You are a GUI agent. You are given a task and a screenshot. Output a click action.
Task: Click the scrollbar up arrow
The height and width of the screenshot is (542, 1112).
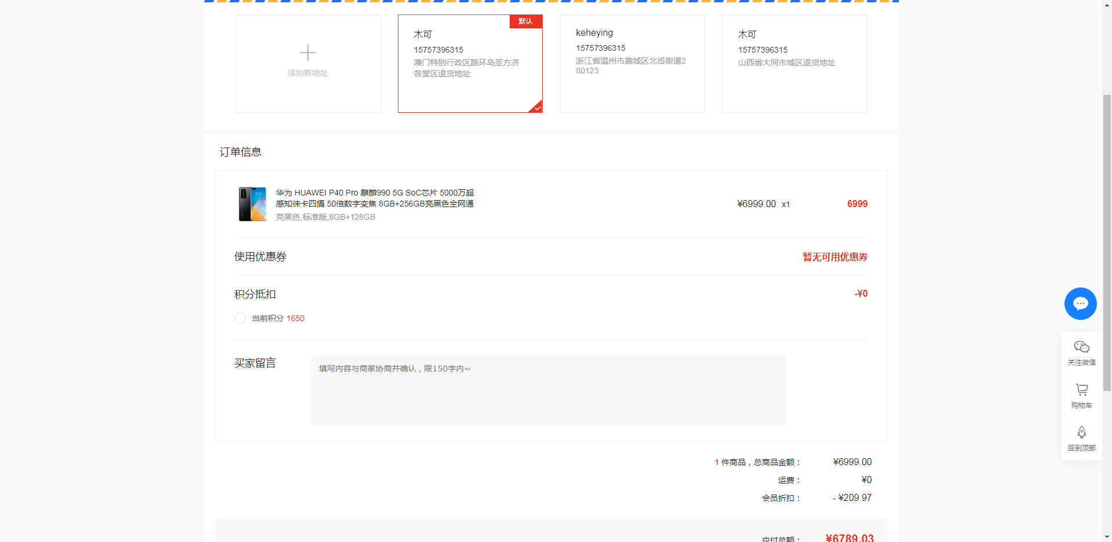coord(1107,5)
